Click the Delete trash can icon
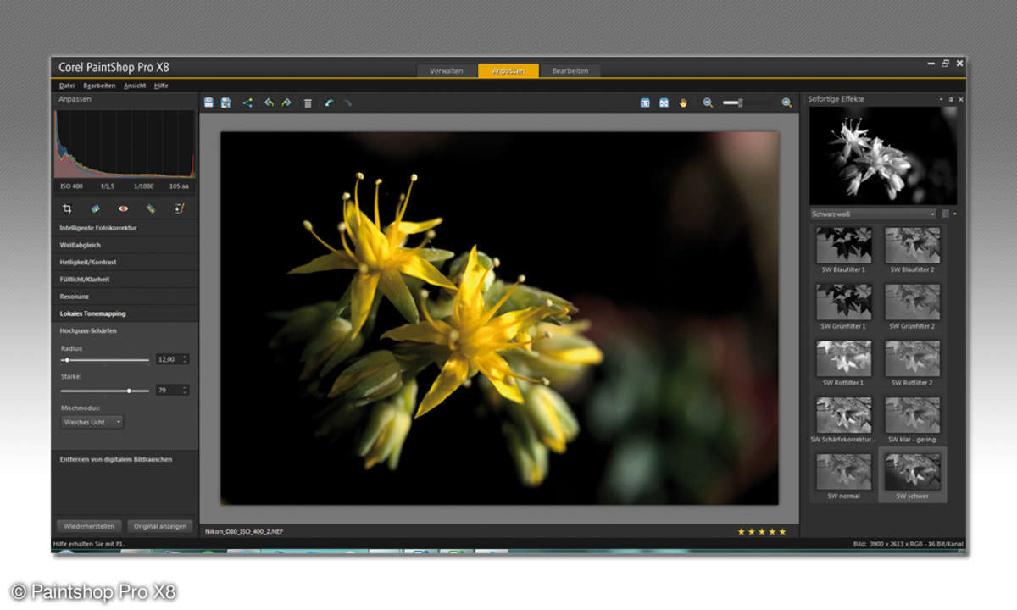1017x610 pixels. (308, 103)
